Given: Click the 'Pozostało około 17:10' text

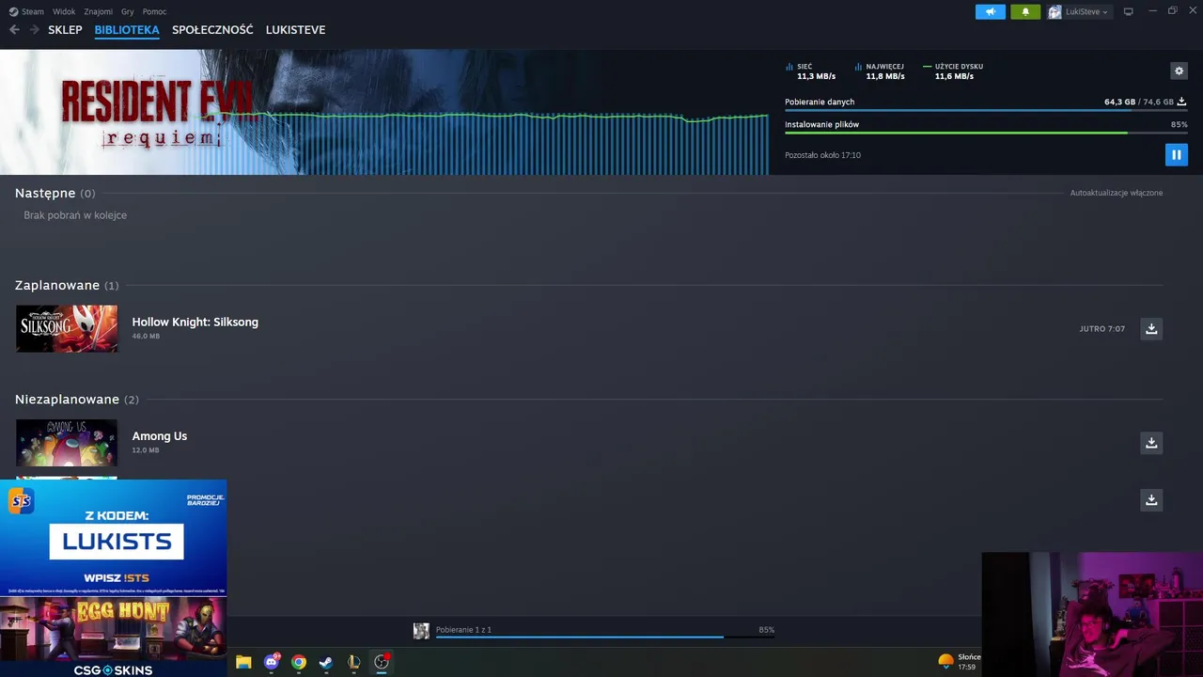Looking at the screenshot, I should point(822,155).
